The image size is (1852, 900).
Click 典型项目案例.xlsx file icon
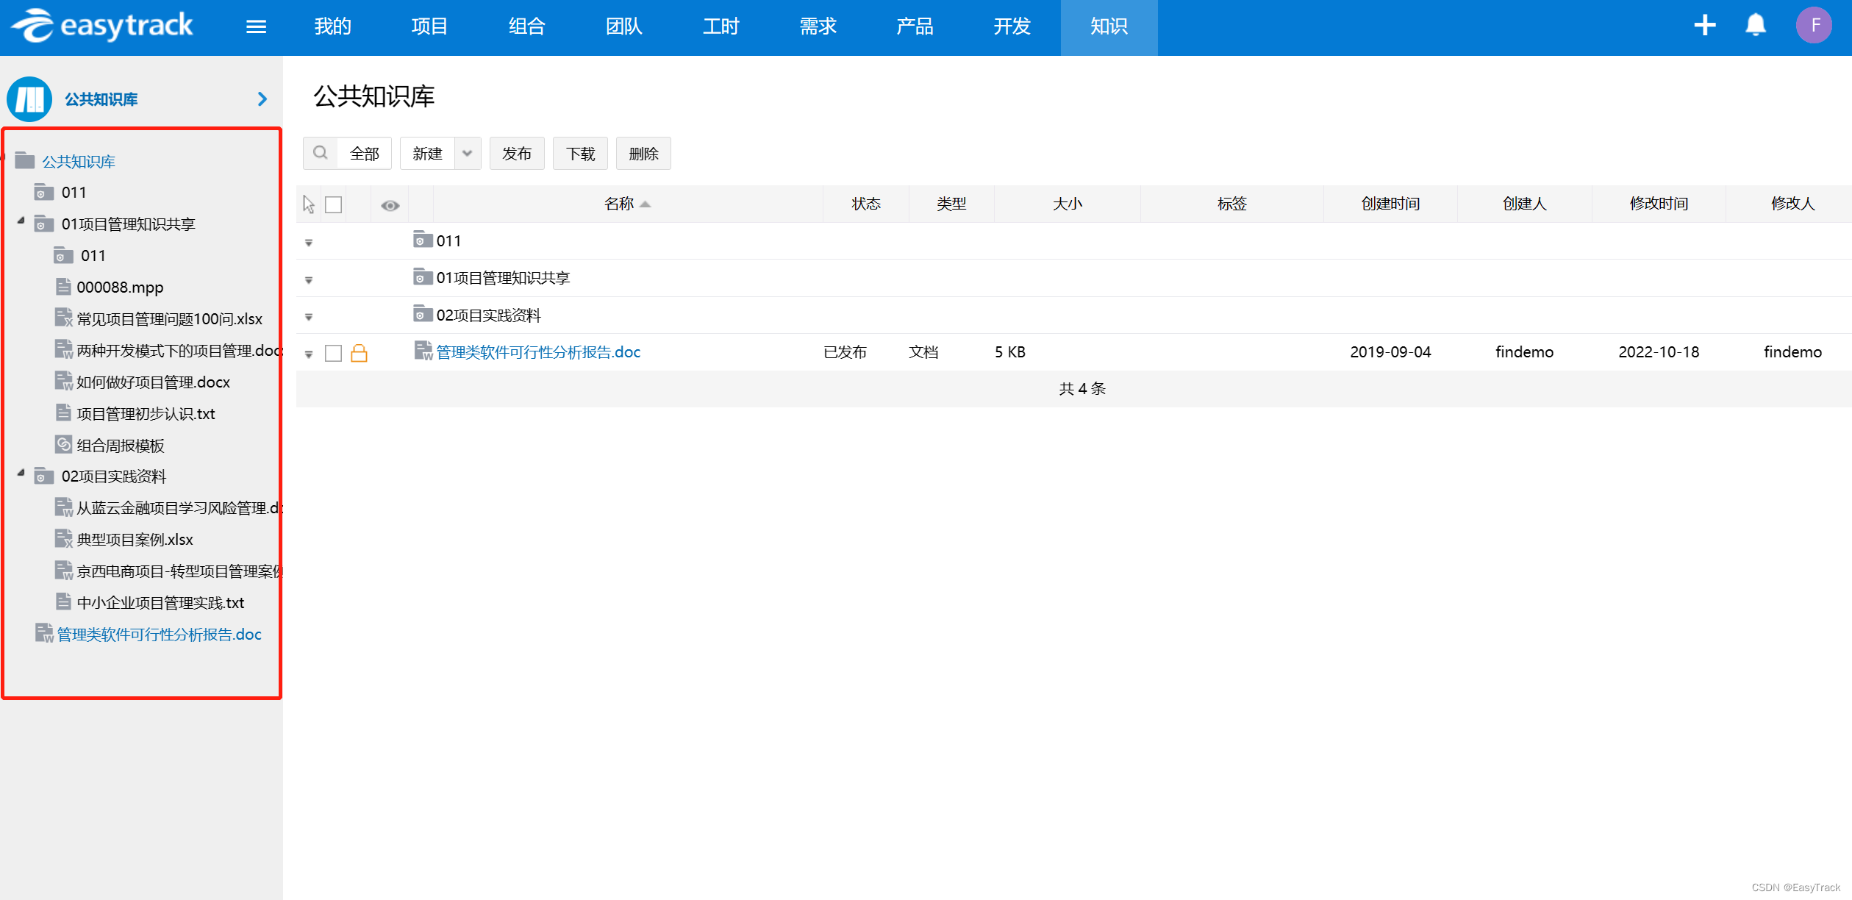coord(64,539)
